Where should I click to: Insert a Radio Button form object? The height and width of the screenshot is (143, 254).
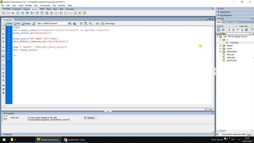pyautogui.click(x=27, y=13)
